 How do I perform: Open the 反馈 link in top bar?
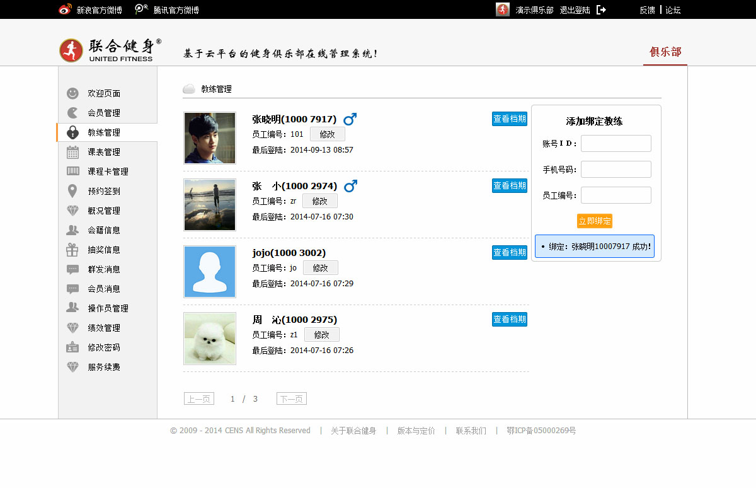[647, 10]
